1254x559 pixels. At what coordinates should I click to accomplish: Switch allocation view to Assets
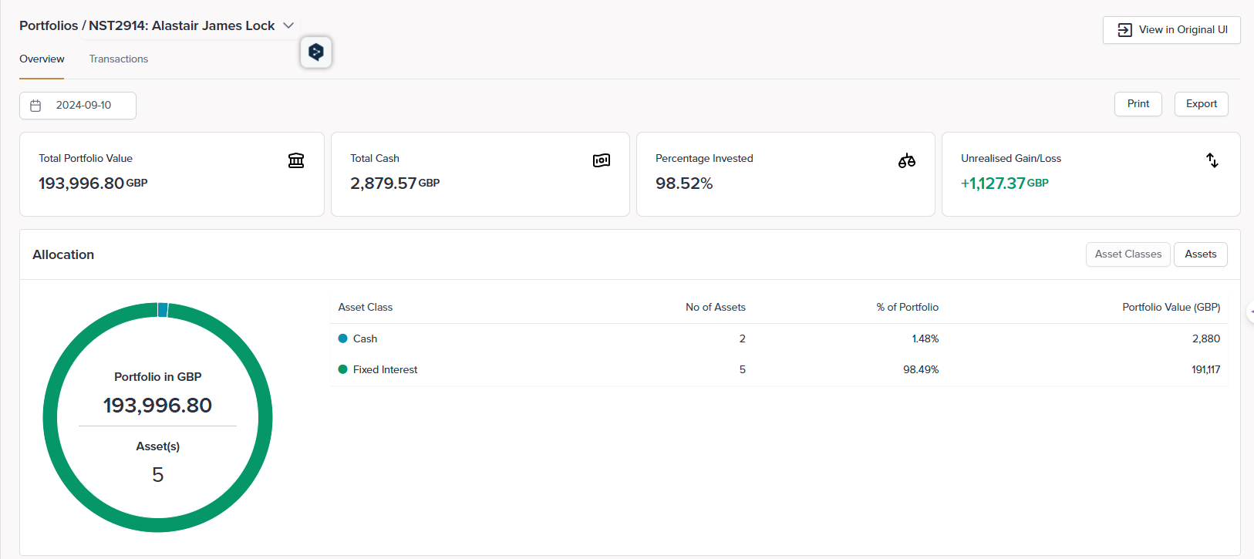tap(1200, 254)
